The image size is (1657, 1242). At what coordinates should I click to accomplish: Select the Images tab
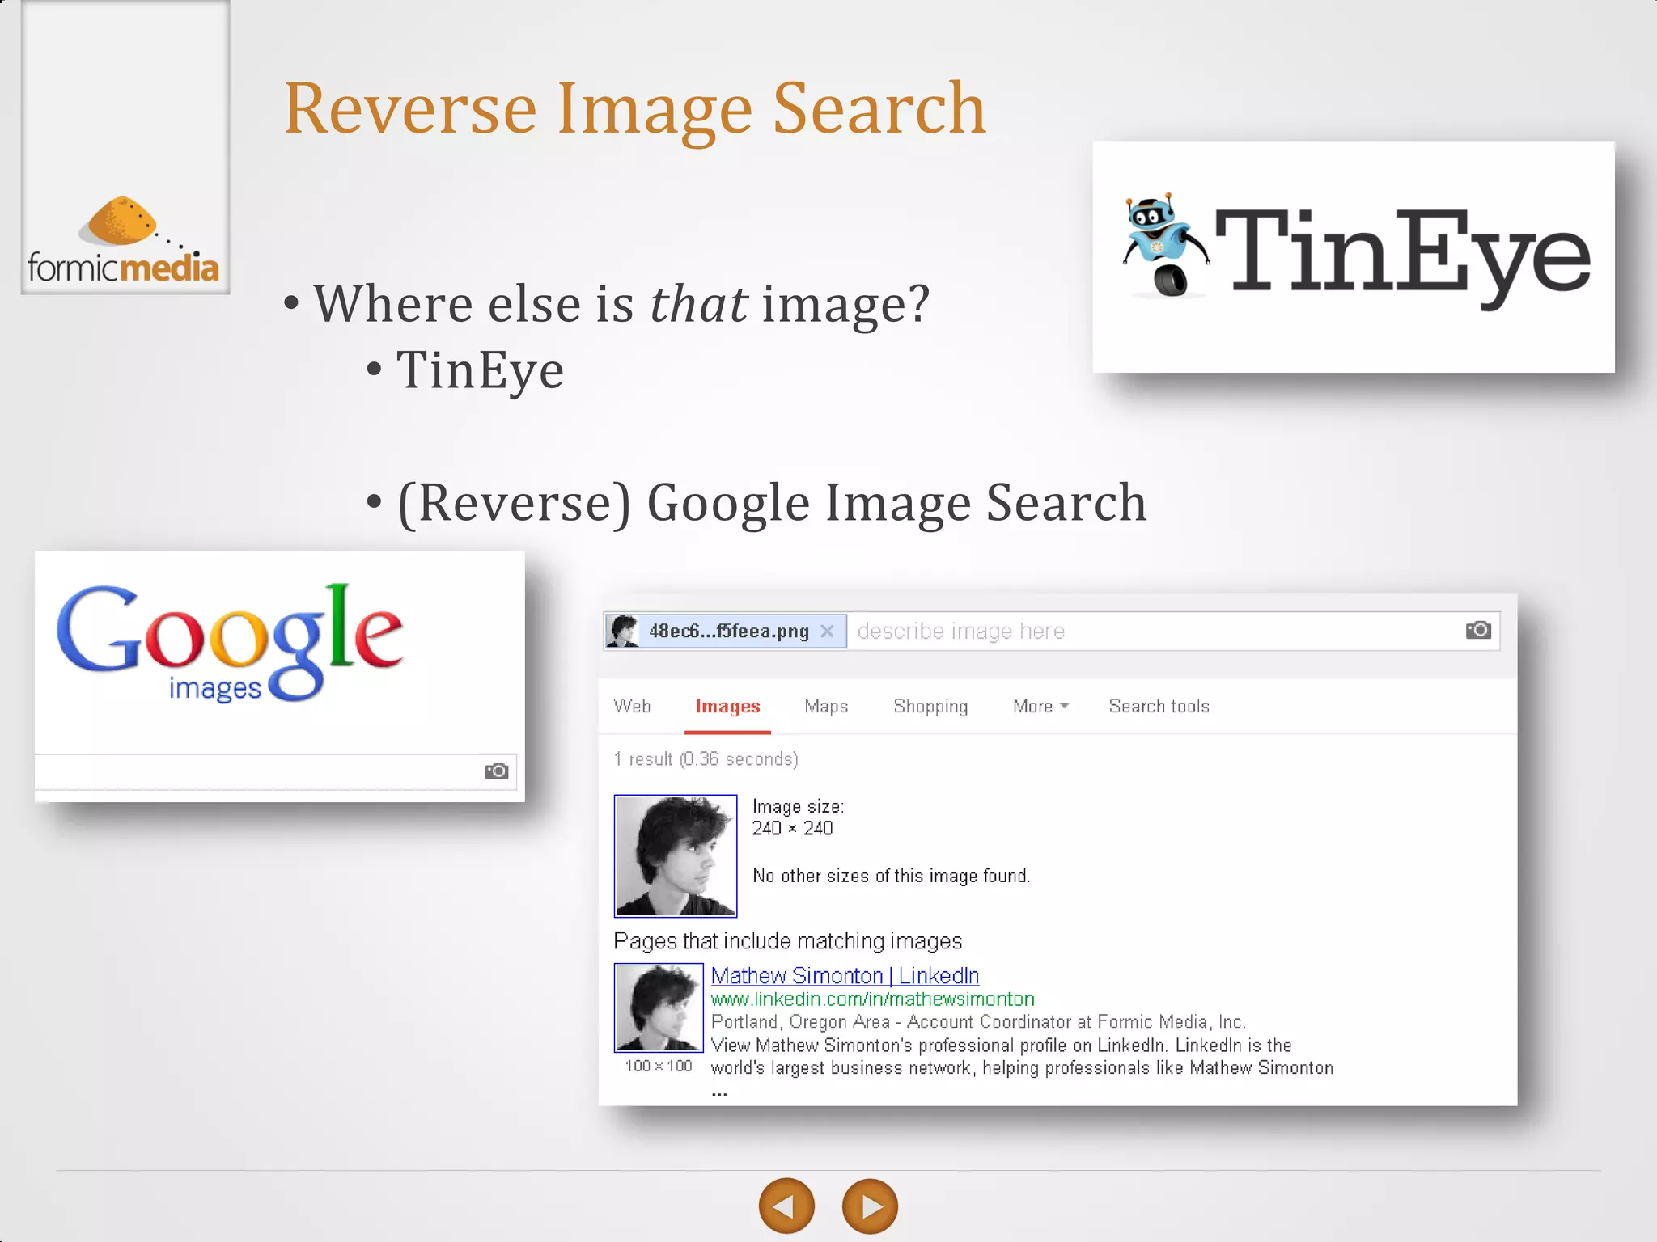click(727, 706)
